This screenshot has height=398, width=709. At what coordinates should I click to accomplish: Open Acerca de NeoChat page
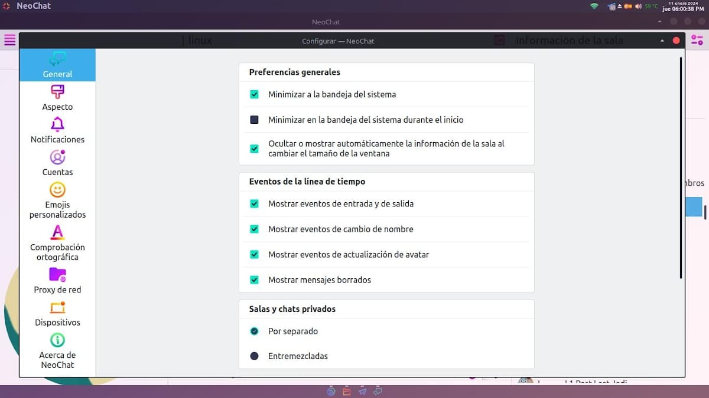(x=57, y=351)
